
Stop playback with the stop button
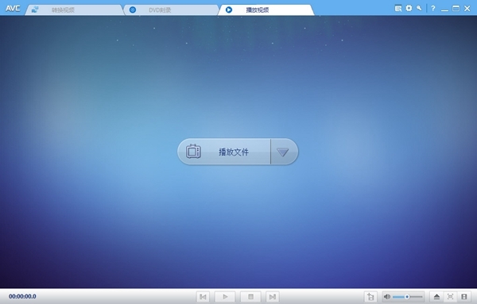[x=250, y=297]
